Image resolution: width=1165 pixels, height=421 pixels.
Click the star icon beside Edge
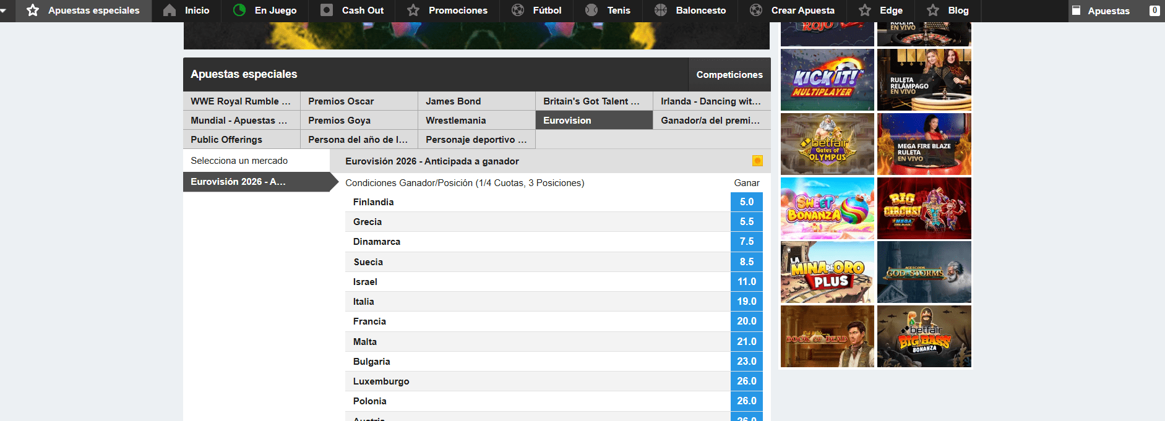[865, 10]
